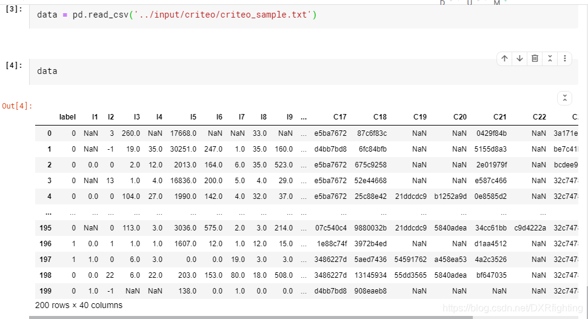Click the cell value 2e01979f
This screenshot has height=319, width=588.
click(491, 165)
